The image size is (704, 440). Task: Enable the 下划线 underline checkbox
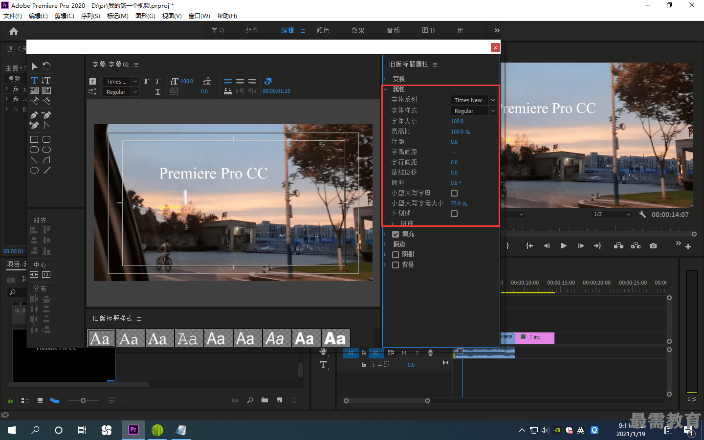(x=454, y=214)
